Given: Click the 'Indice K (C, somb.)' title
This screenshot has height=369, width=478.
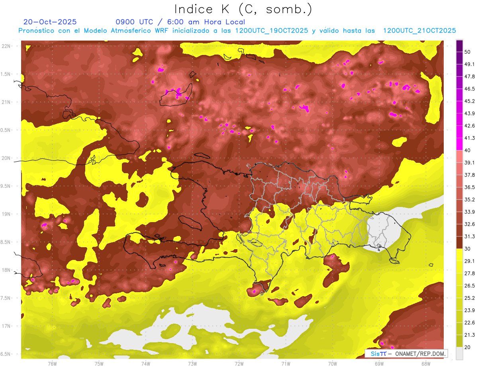Looking at the screenshot, I should (243, 10).
